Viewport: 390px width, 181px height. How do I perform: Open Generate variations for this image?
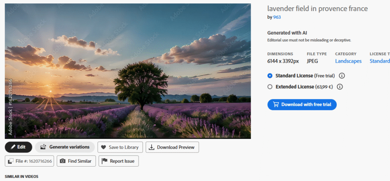(65, 147)
